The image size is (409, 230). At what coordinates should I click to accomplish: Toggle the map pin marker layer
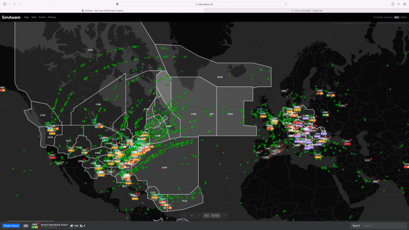pos(184,215)
